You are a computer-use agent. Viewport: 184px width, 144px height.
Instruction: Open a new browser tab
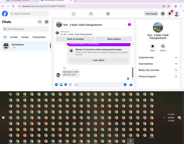point(76,1)
